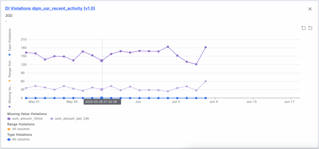This screenshot has height=149, width=319.
Task: Select the last light purple point at 60
Action: coord(206,81)
